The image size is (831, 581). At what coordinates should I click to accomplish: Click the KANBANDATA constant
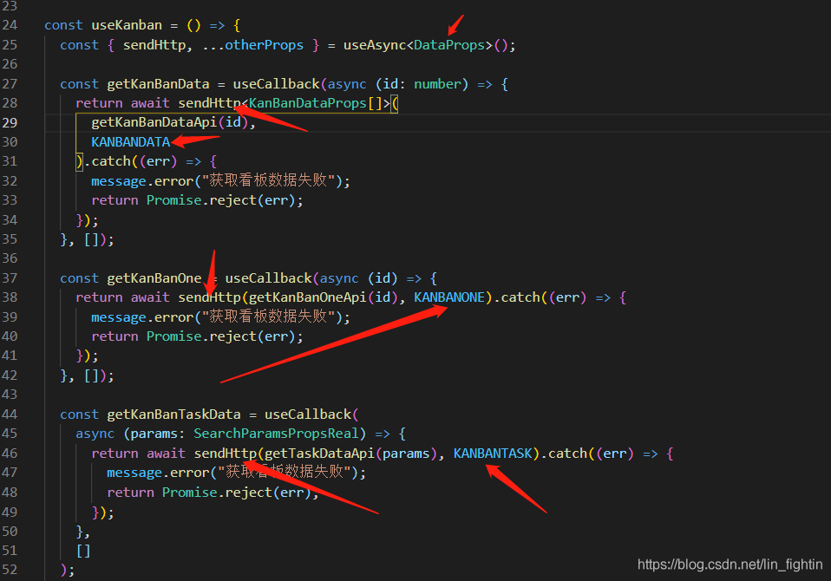[x=130, y=142]
